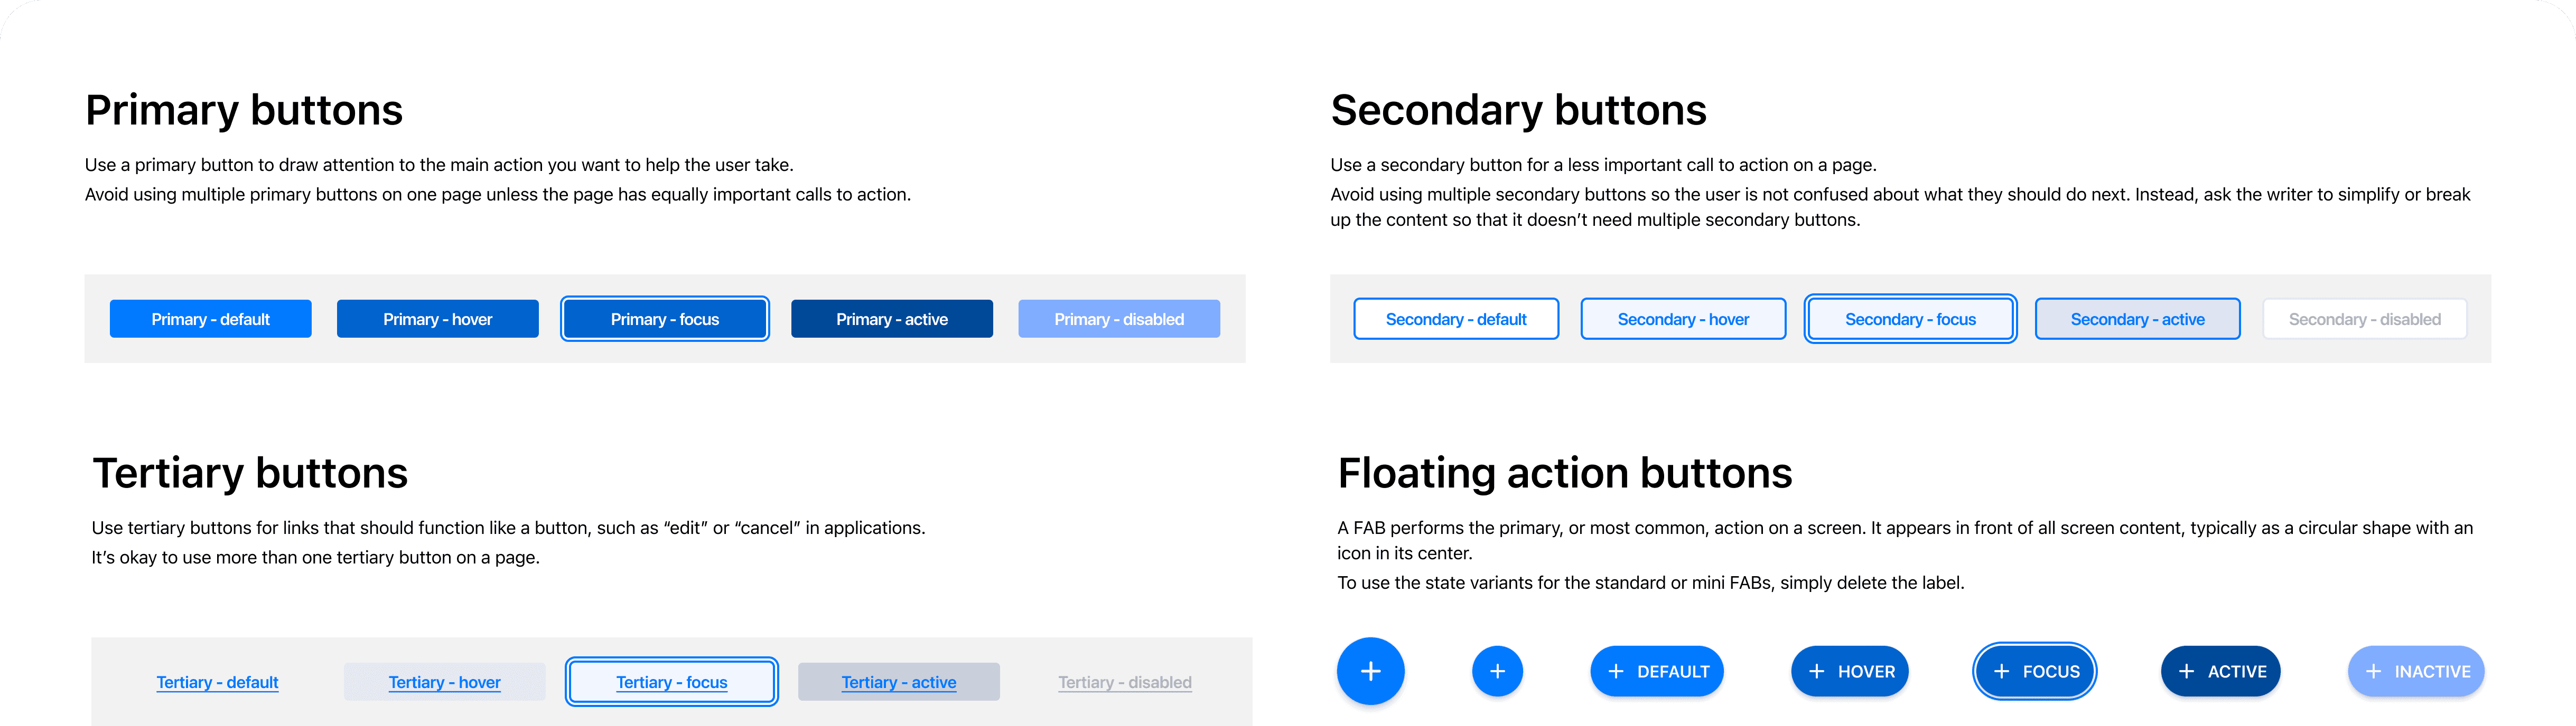2576x726 pixels.
Task: Click the Secondary - default button
Action: coord(1456,319)
